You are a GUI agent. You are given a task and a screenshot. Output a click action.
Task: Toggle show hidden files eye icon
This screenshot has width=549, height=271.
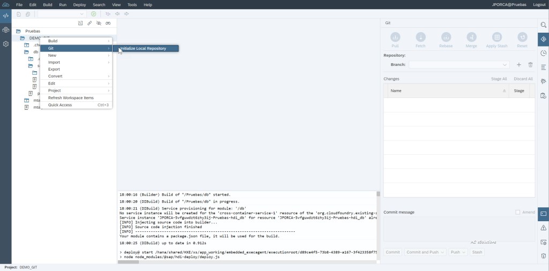click(x=99, y=23)
